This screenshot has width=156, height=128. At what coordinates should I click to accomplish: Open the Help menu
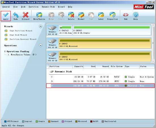70,7
